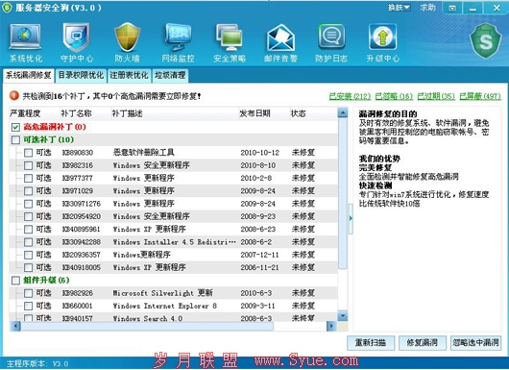Check the KB40895961 patch checkbox
The image size is (509, 370).
coord(28,230)
